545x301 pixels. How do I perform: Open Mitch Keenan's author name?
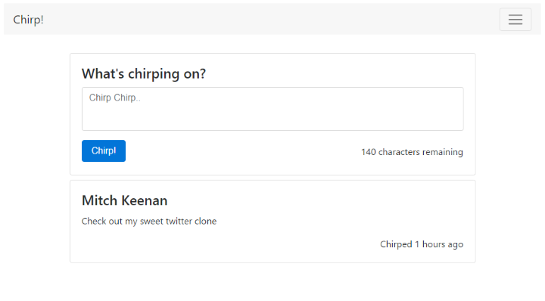click(124, 200)
